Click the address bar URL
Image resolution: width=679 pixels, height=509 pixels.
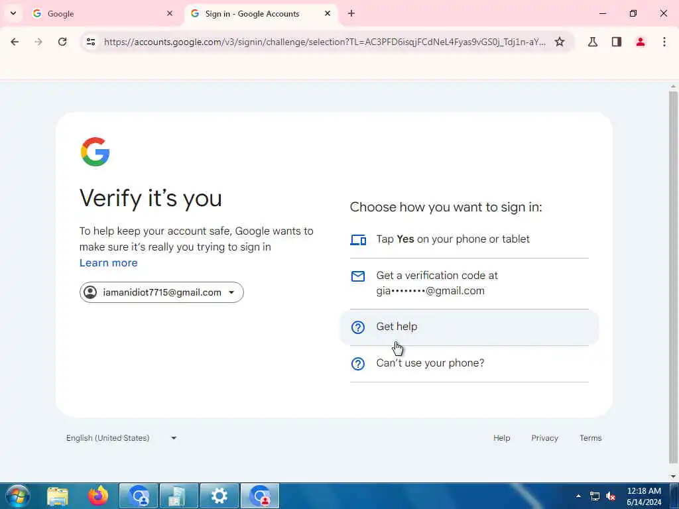tap(325, 42)
